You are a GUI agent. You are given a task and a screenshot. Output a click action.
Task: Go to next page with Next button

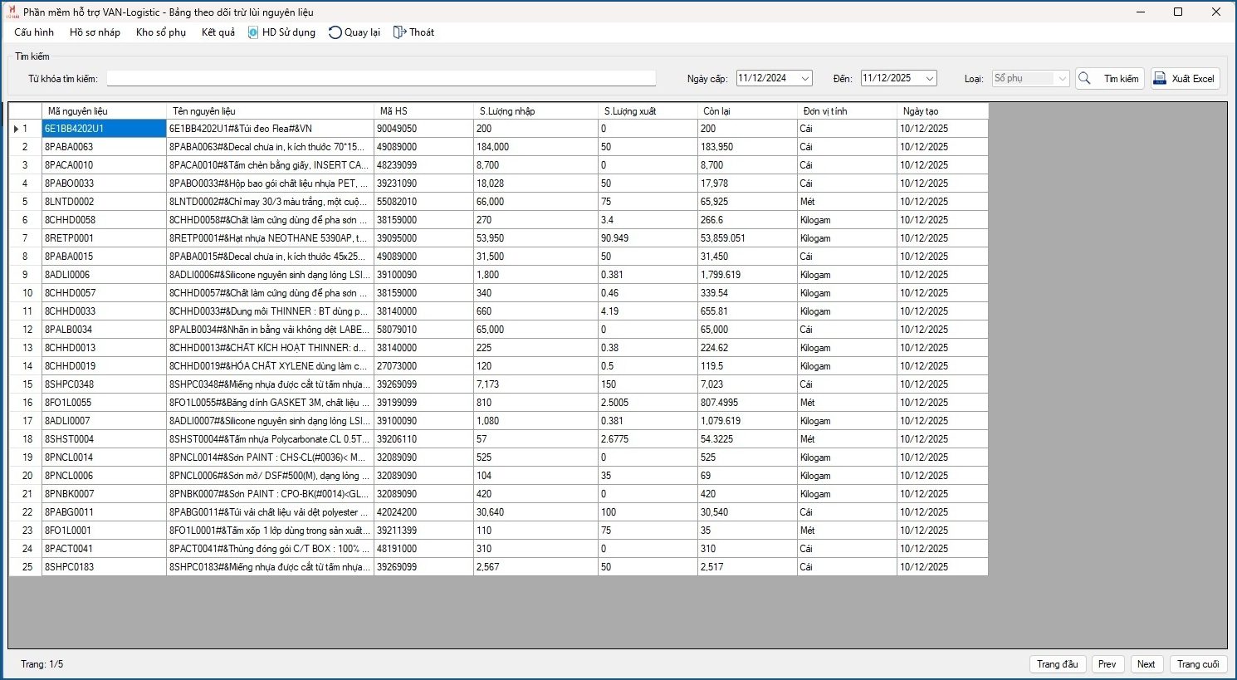[1146, 664]
